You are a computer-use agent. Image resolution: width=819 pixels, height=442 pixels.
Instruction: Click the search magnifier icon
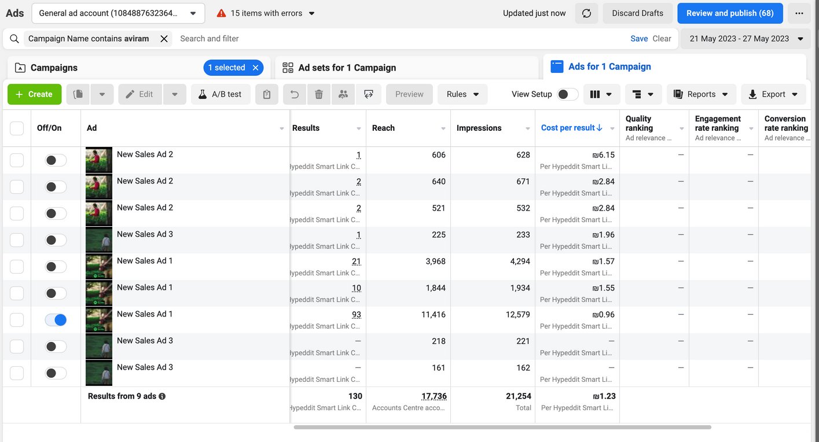pos(14,39)
